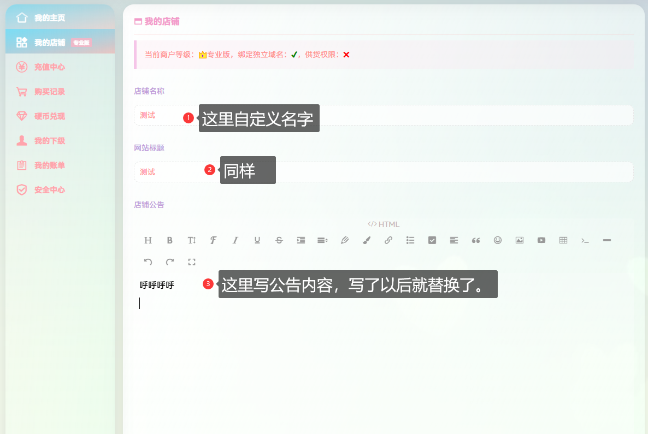Screen dimensions: 648x434
Task: Select the emoji insert icon
Action: coord(498,240)
